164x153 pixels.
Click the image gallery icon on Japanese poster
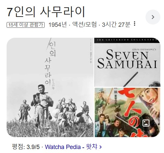[146, 123]
